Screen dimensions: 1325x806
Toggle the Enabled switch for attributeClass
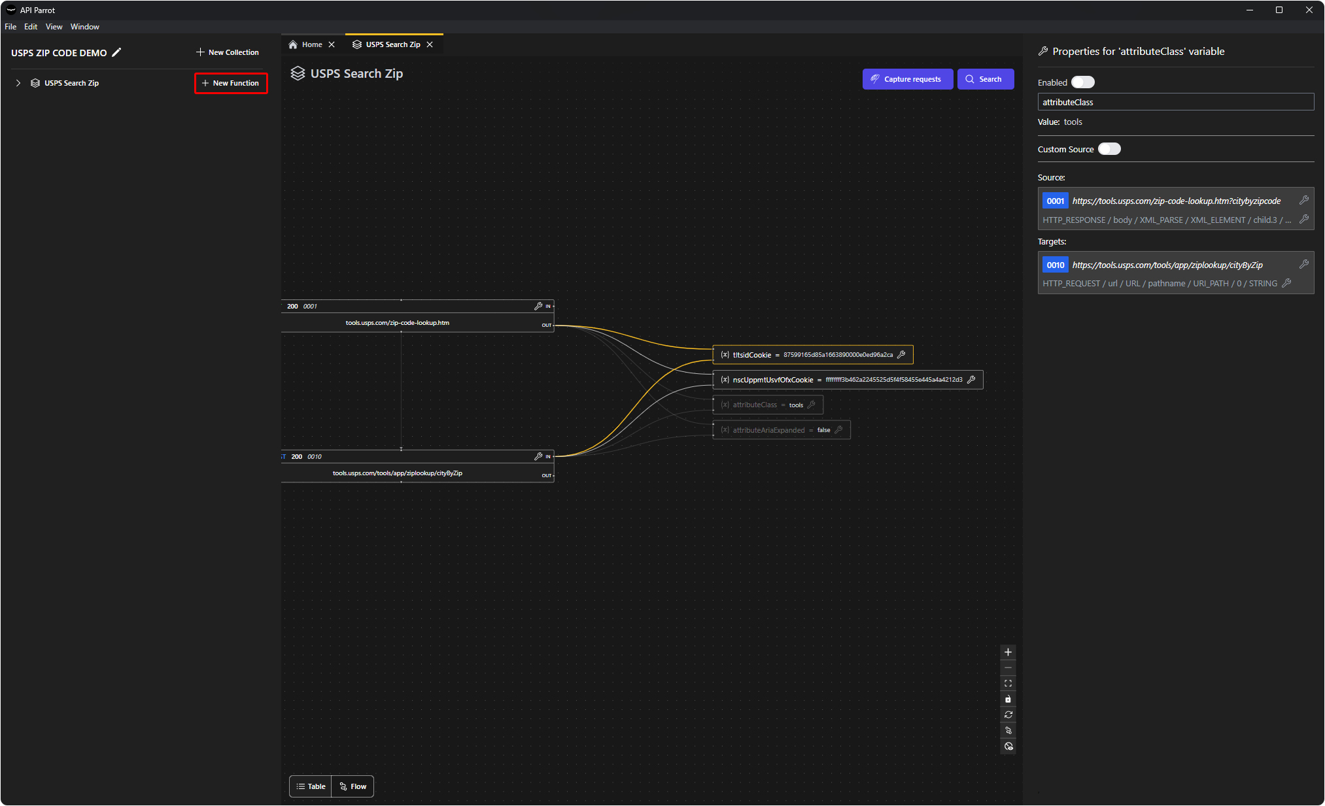click(x=1082, y=82)
